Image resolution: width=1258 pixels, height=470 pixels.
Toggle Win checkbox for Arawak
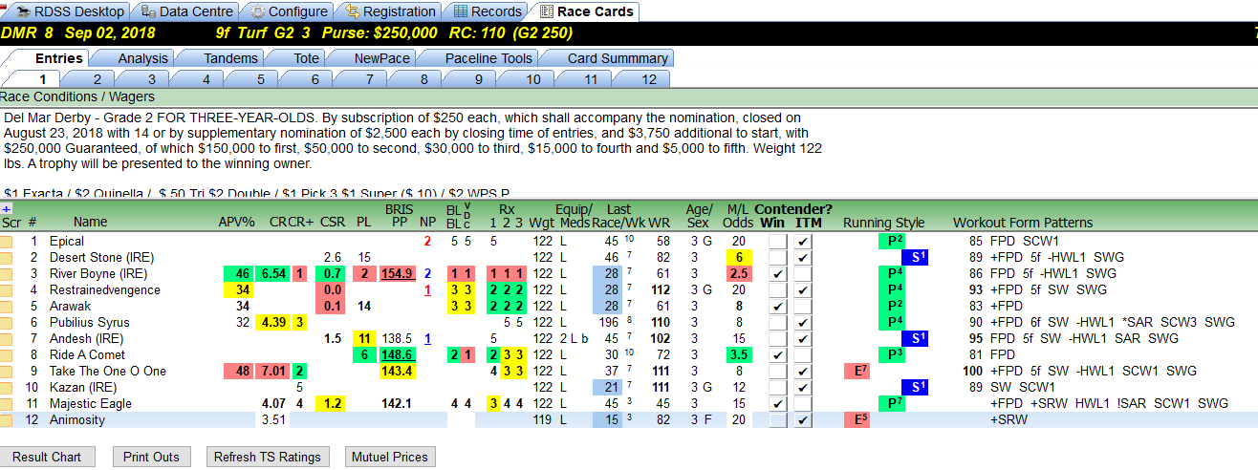[x=778, y=307]
